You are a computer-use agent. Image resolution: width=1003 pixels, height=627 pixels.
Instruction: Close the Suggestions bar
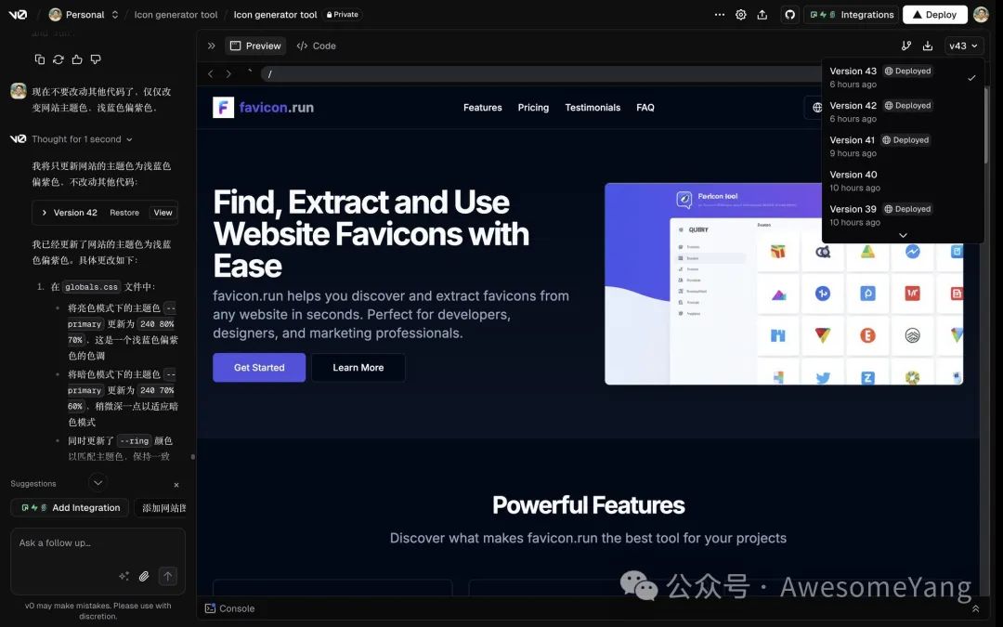176,485
